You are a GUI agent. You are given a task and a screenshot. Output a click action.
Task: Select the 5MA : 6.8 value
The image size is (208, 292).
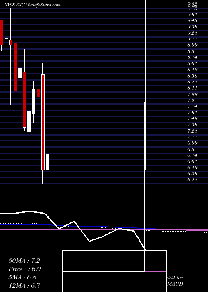[22, 277]
